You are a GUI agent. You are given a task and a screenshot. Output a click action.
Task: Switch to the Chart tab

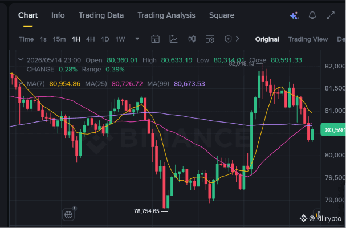click(x=28, y=15)
